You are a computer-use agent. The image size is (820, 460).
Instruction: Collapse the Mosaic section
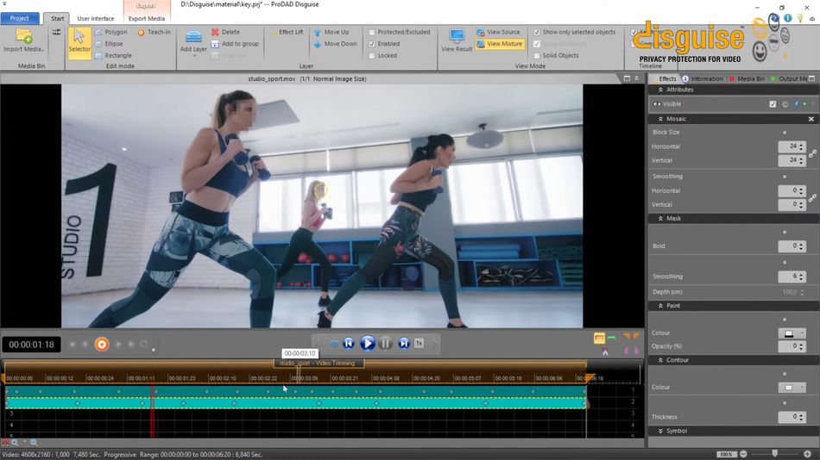pos(661,119)
